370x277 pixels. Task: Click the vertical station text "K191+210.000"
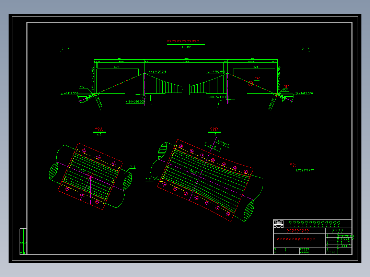pos(93,76)
